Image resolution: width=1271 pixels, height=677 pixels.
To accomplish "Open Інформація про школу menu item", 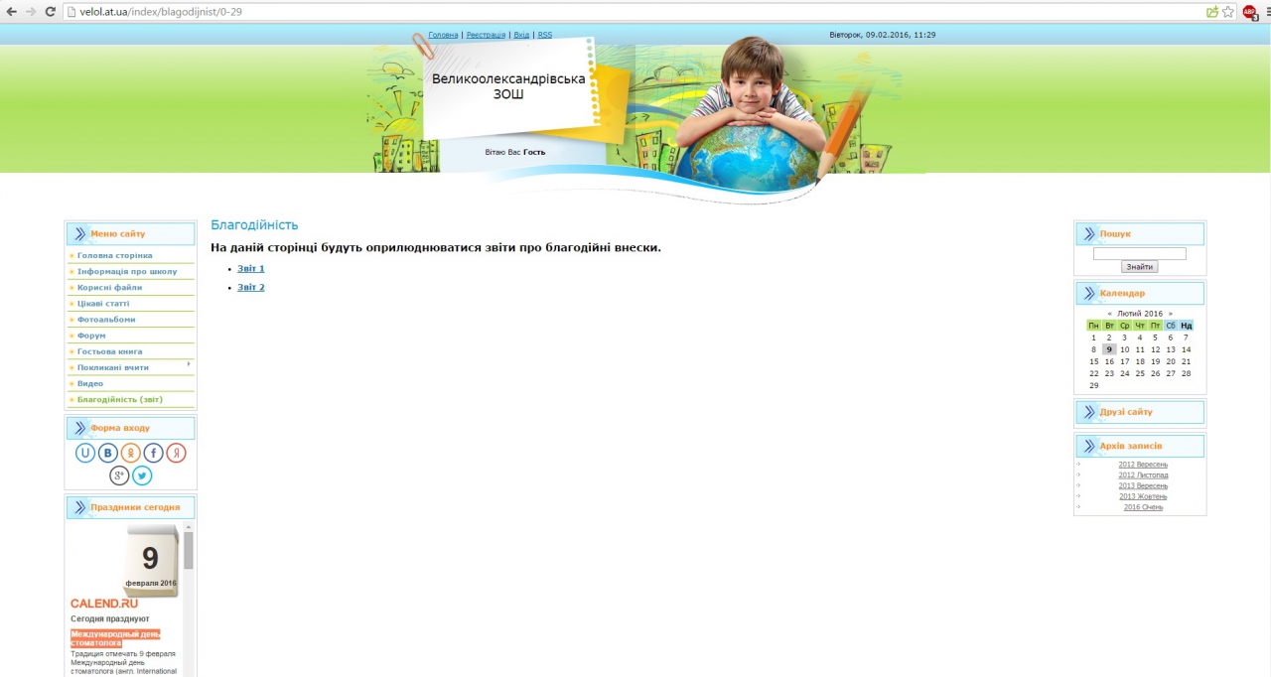I will click(x=127, y=271).
